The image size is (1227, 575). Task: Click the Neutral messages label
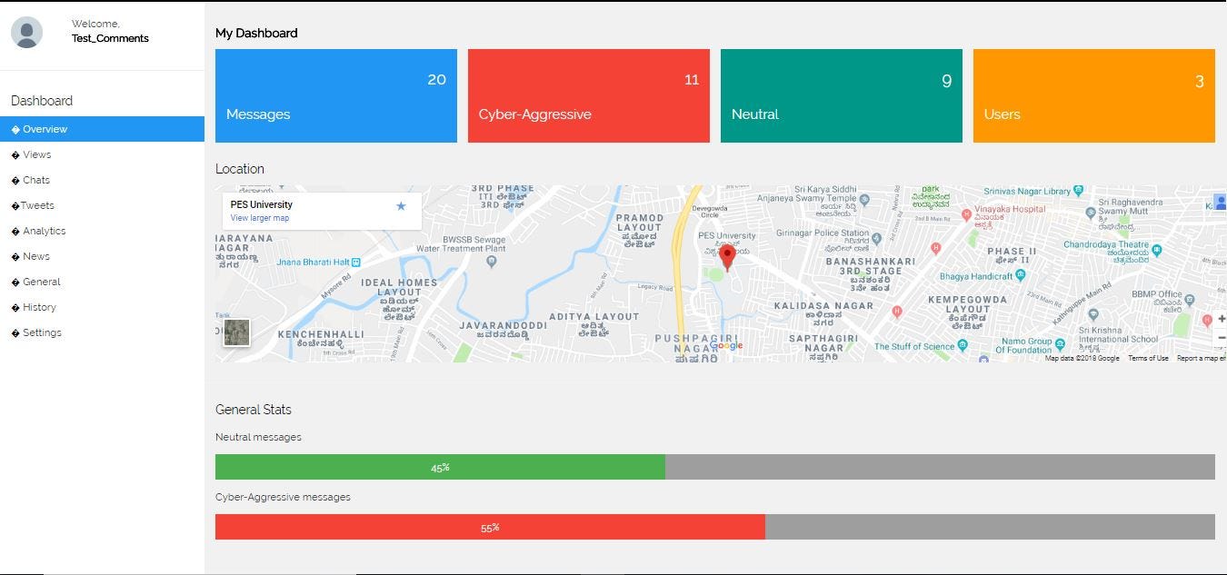(258, 437)
